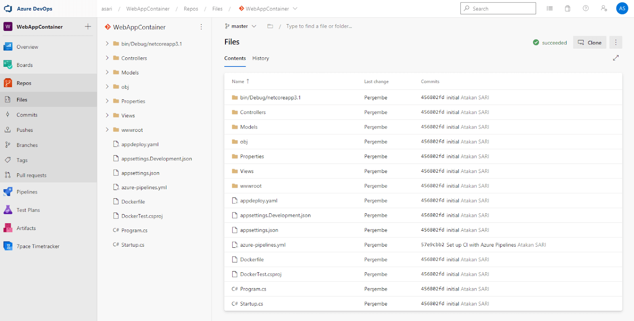This screenshot has height=321, width=634.
Task: Select Branches in the Repos submenu
Action: point(48,145)
